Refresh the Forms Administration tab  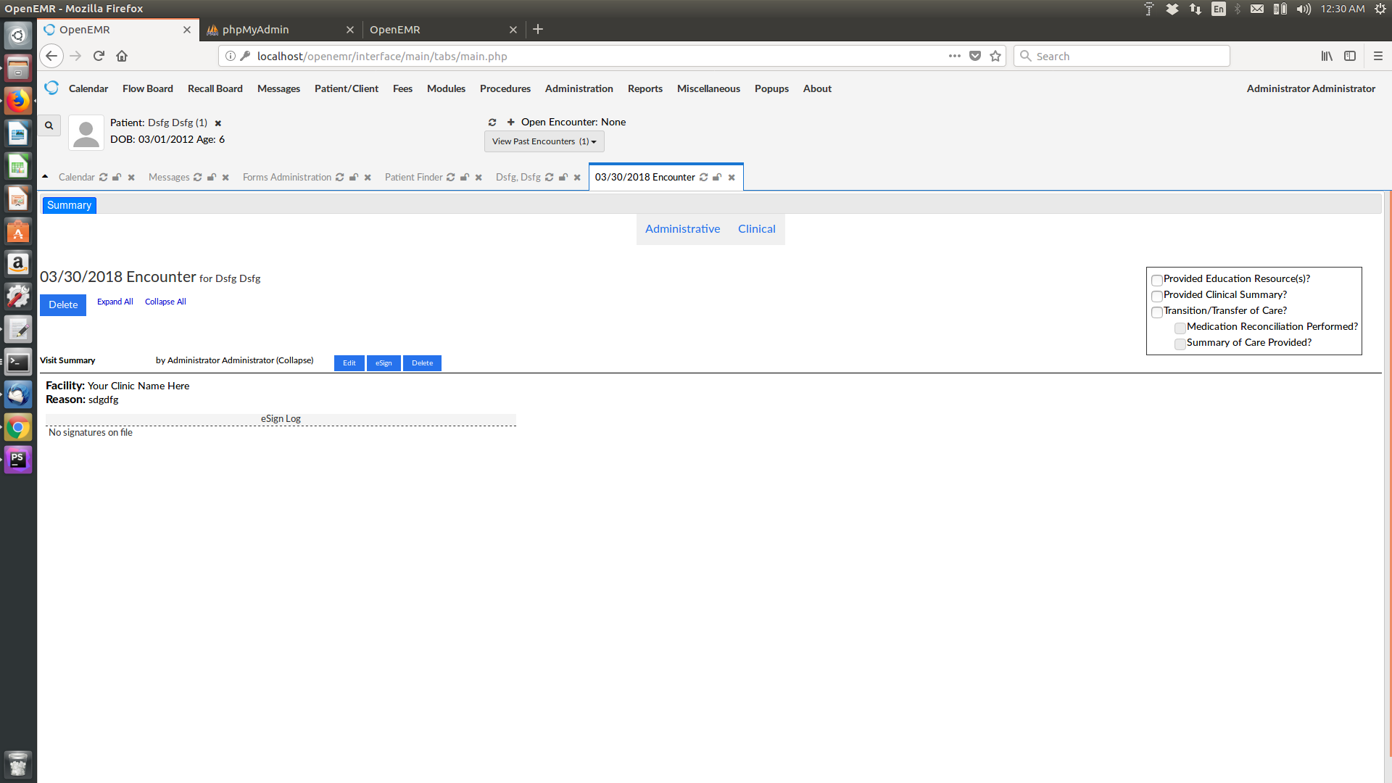[339, 178]
